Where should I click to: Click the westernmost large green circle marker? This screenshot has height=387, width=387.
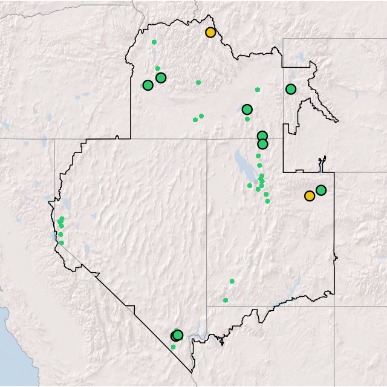pyautogui.click(x=148, y=85)
